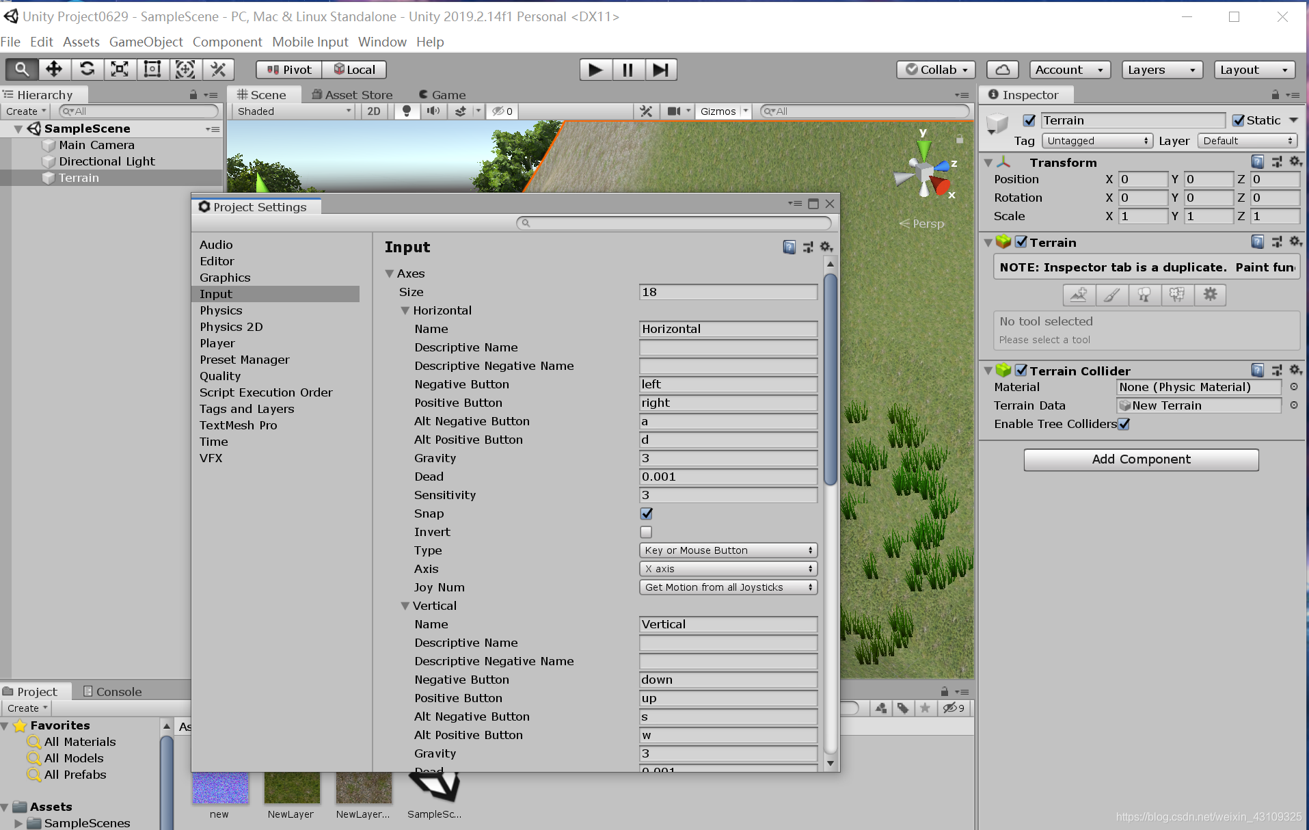This screenshot has height=830, width=1309.
Task: Select the Transform tool
Action: [x=185, y=70]
